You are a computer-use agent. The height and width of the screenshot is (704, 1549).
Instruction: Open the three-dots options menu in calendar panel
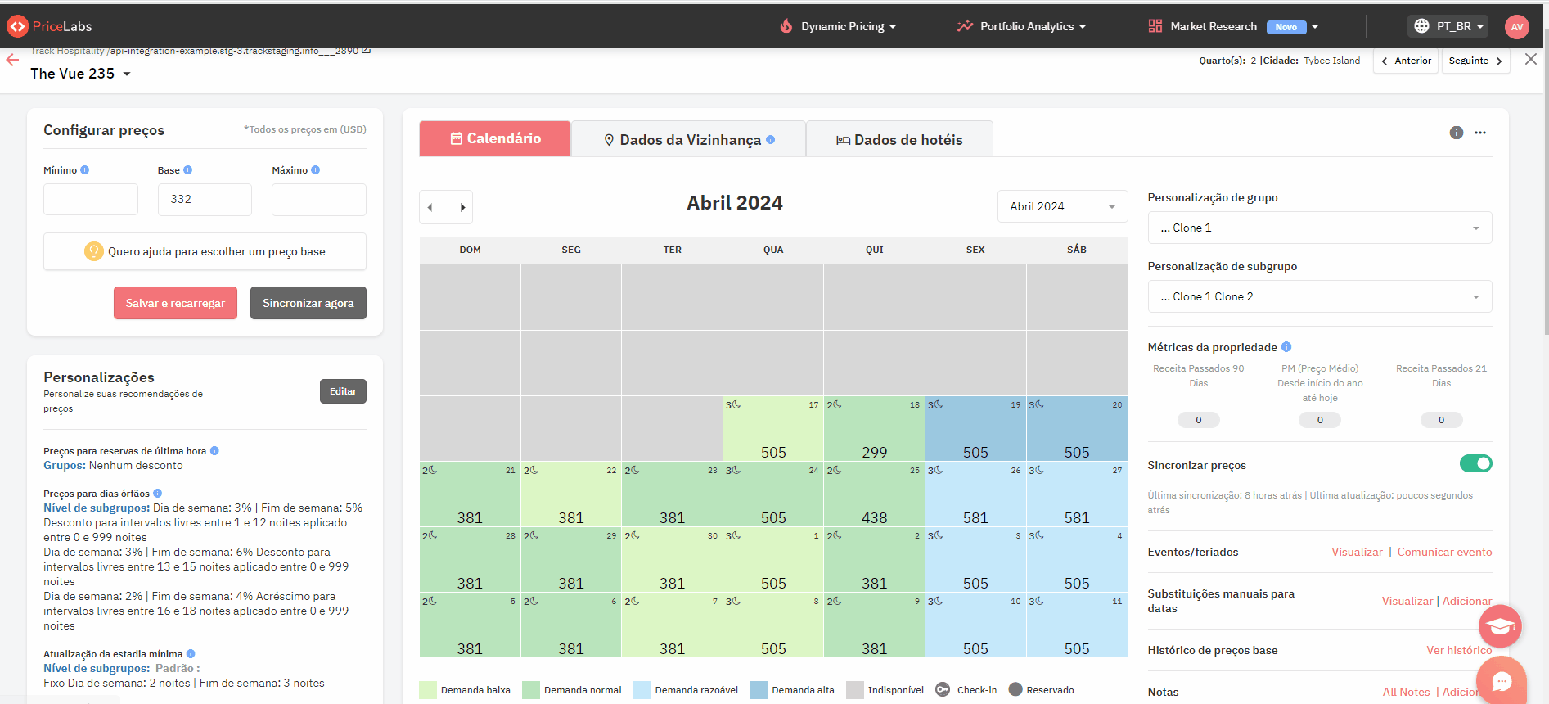point(1479,133)
